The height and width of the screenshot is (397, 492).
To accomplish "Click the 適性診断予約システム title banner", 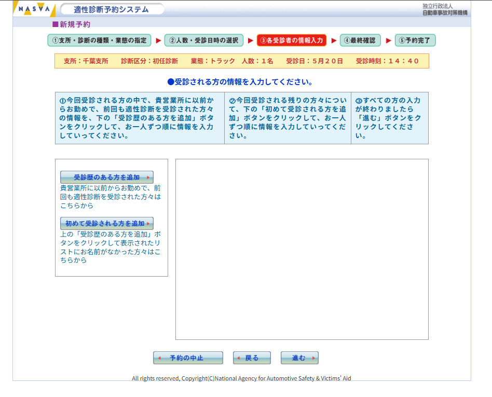I will coord(112,9).
